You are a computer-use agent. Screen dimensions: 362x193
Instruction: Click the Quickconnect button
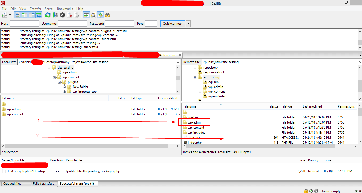[x=173, y=24]
